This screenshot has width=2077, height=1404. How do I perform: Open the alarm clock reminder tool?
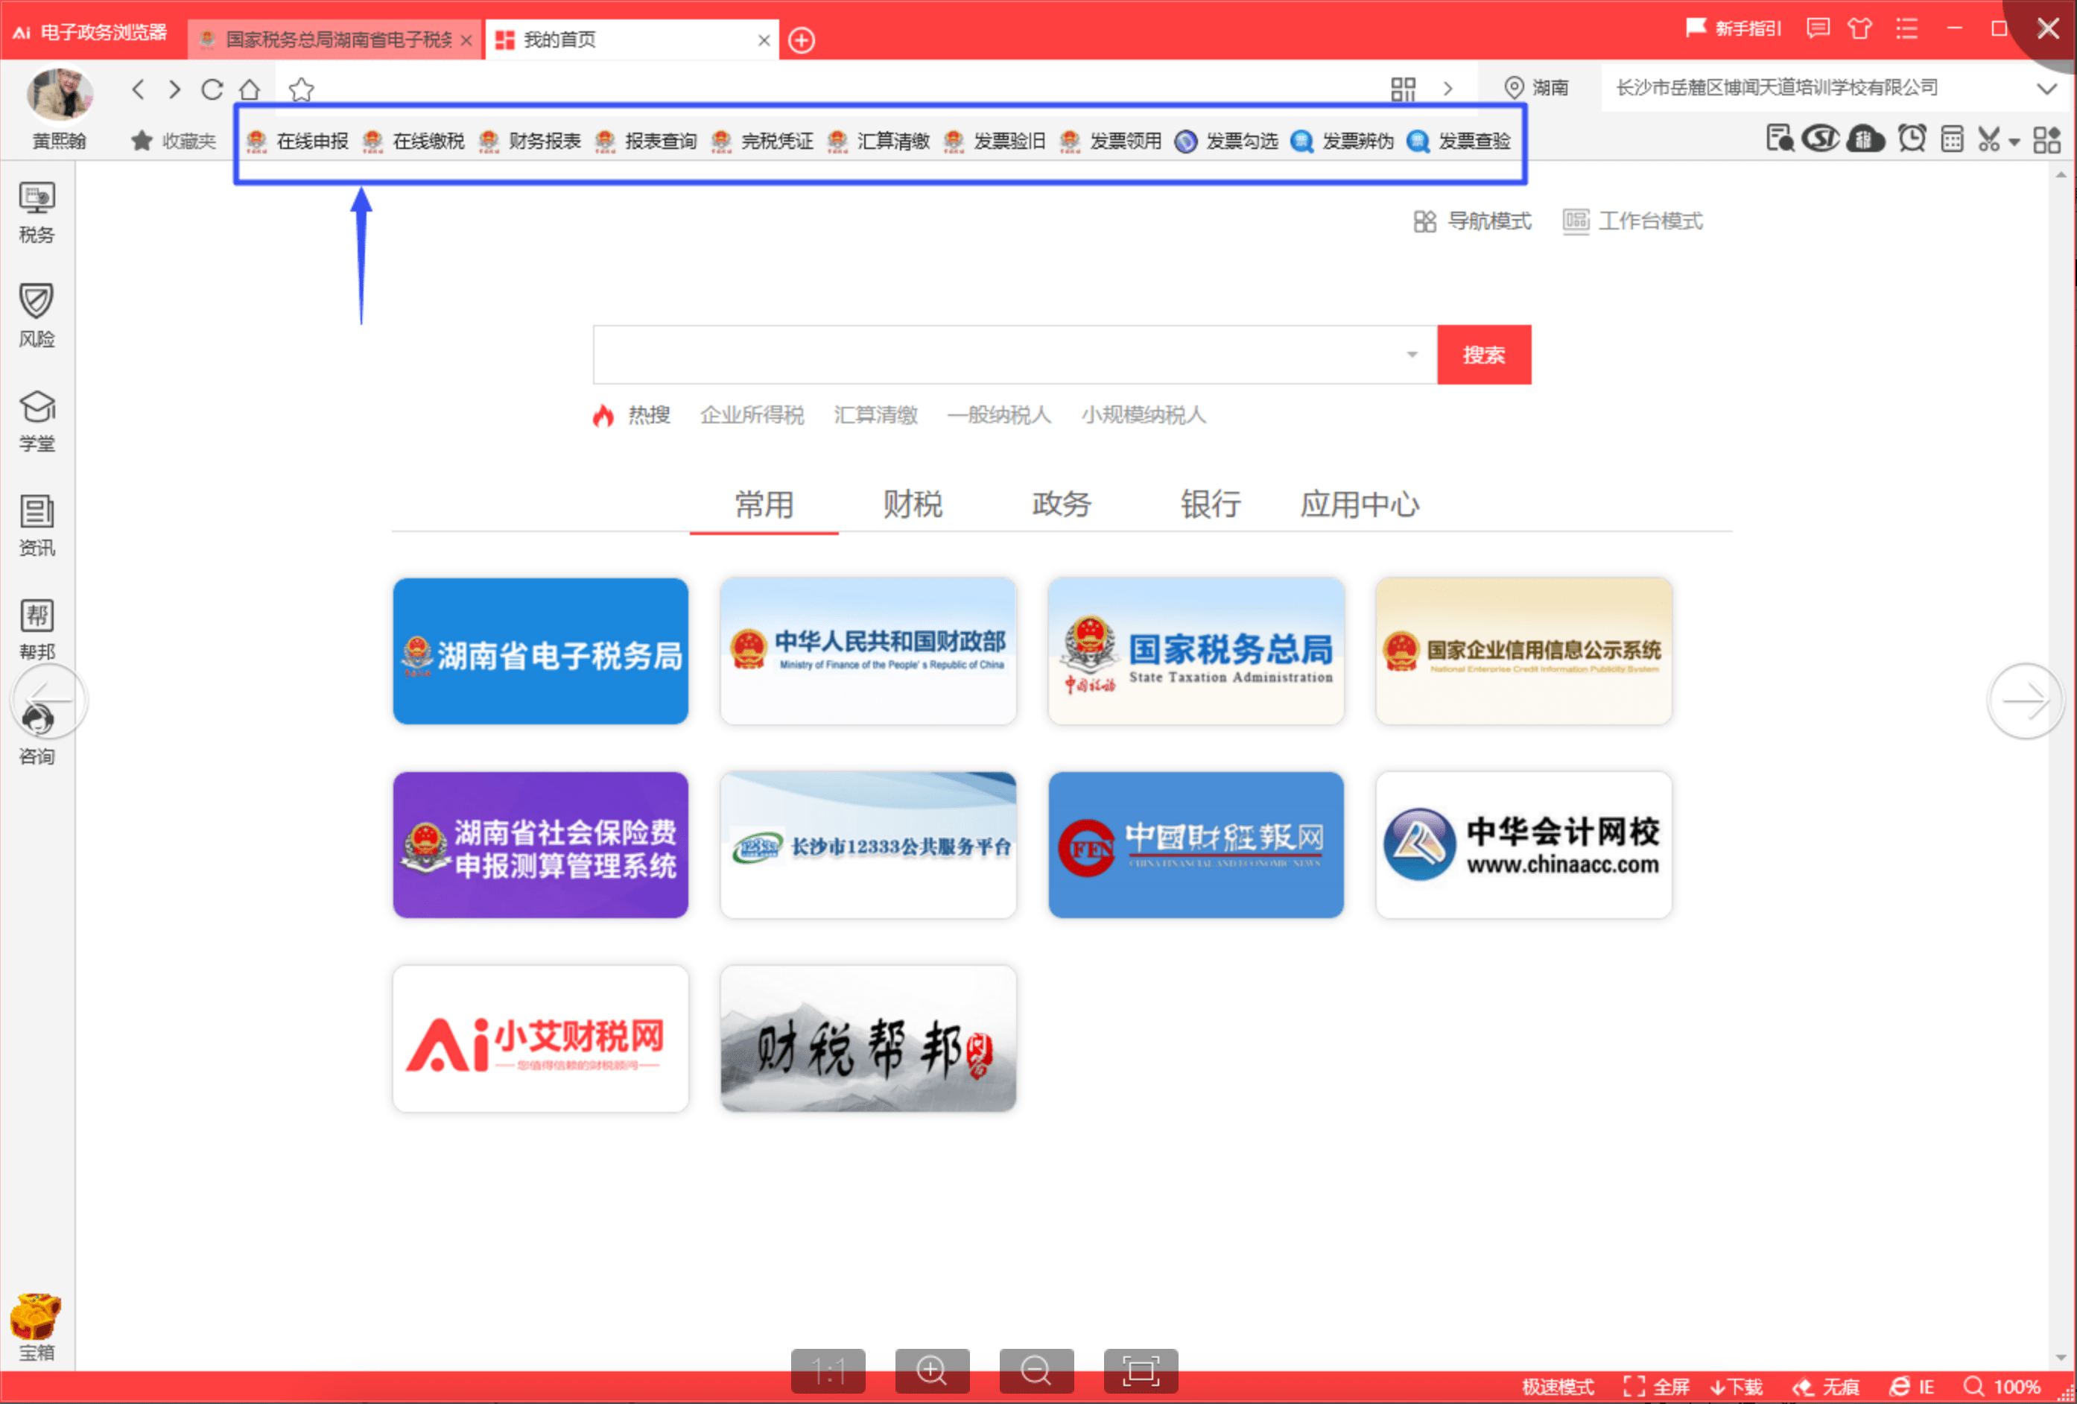pos(1912,139)
